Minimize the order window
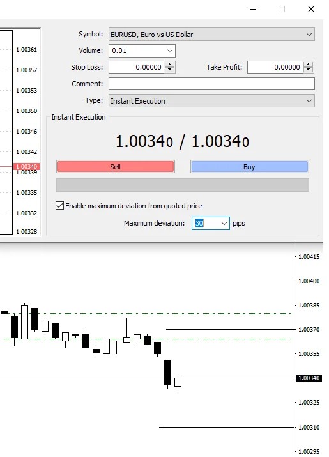 point(253,9)
